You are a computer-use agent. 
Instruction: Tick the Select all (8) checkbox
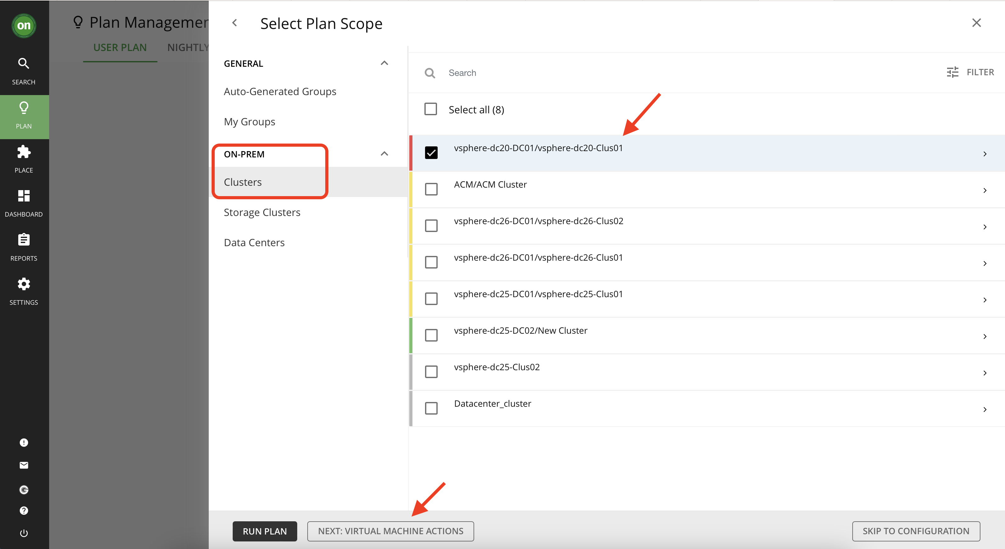431,109
